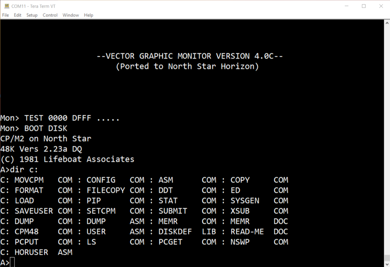Click the PCPUT file name
The height and width of the screenshot is (267, 390).
pos(27,242)
